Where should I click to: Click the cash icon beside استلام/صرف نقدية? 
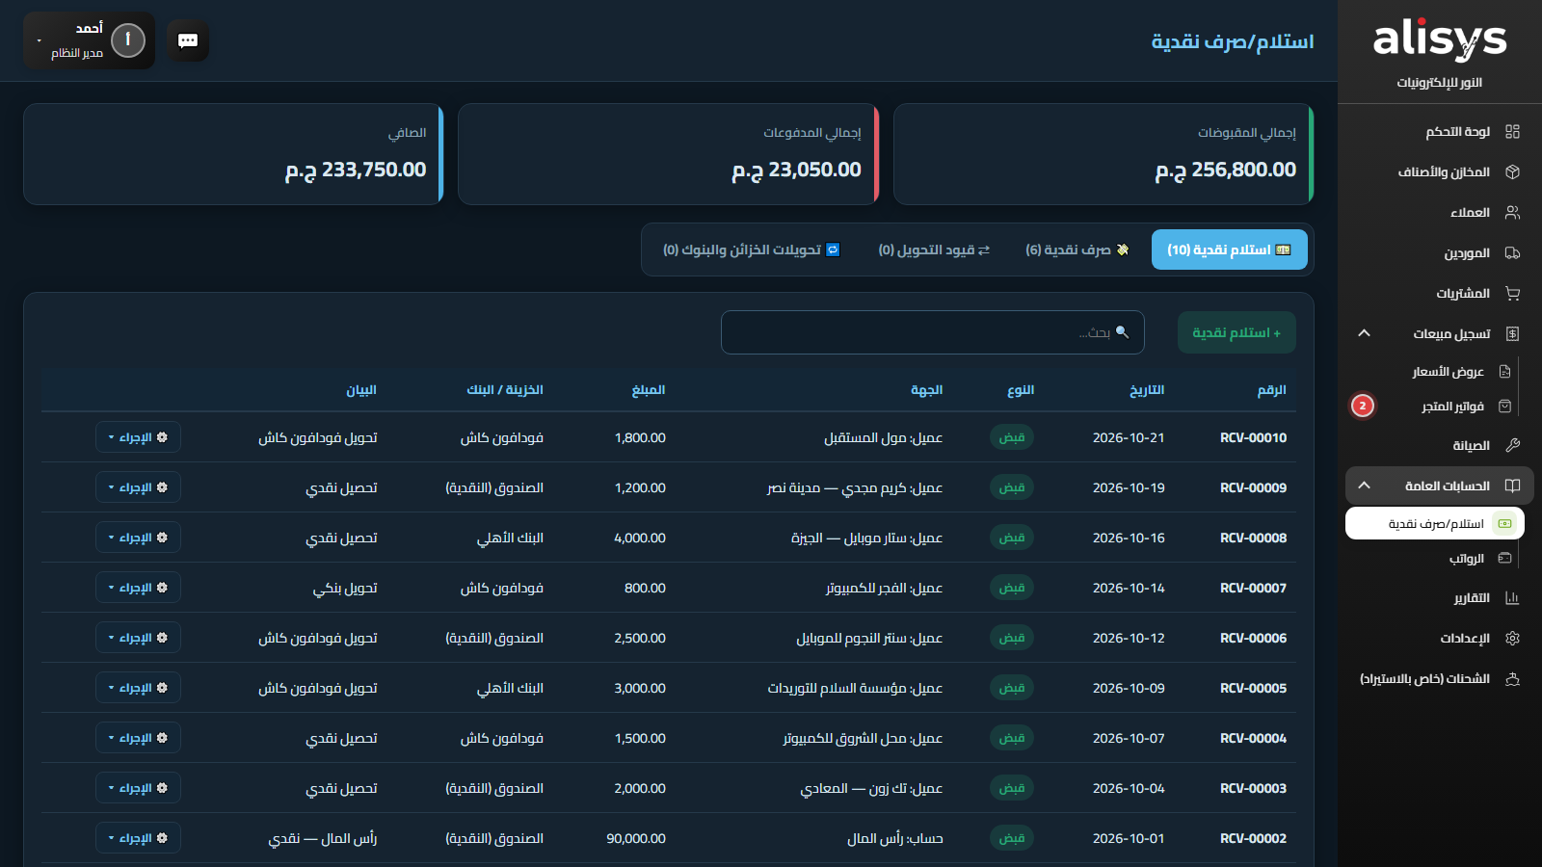click(x=1504, y=523)
